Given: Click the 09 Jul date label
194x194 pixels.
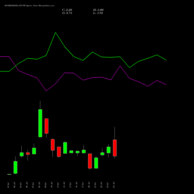Looking at the screenshot, I should click(45, 185).
